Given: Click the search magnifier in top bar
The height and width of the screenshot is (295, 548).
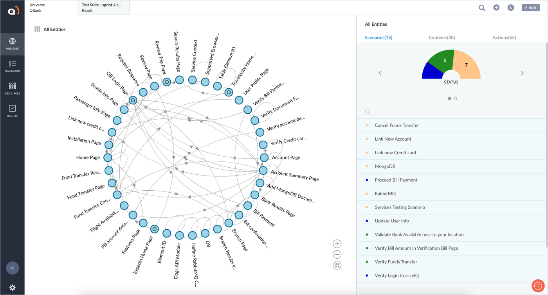Looking at the screenshot, I should (x=482, y=8).
